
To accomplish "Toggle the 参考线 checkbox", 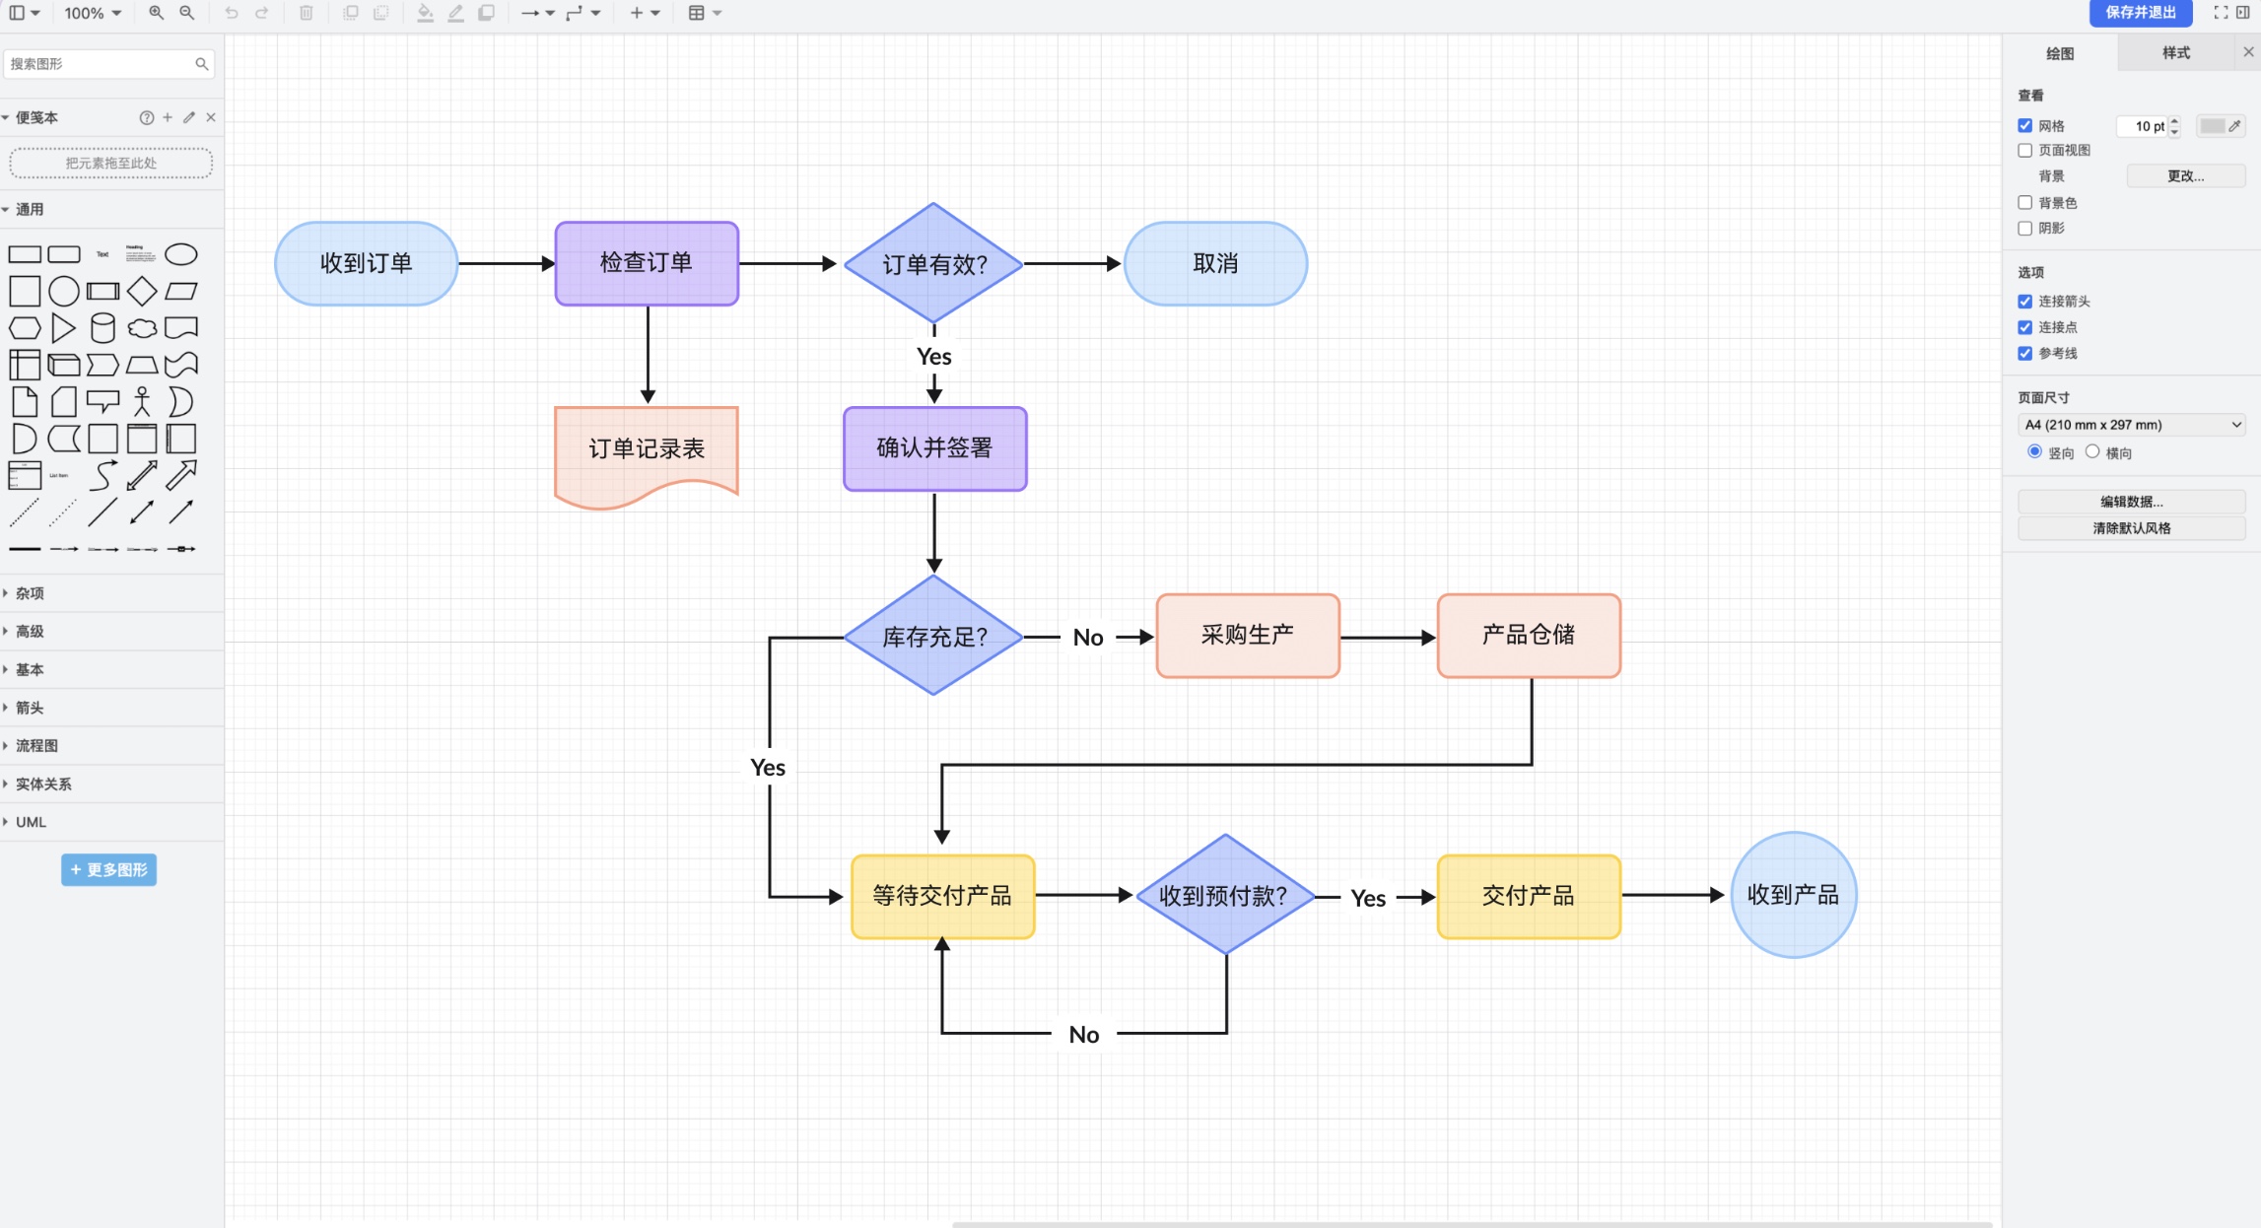I will point(2025,353).
